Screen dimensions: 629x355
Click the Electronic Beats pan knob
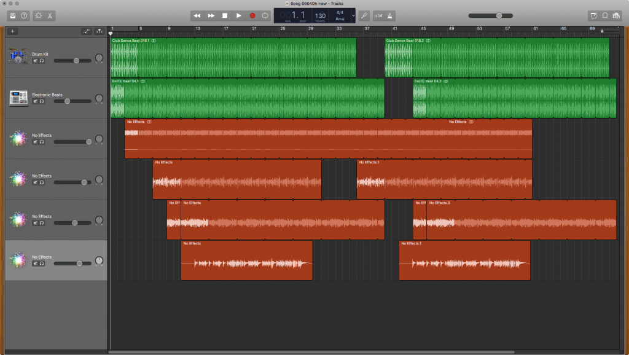(99, 99)
